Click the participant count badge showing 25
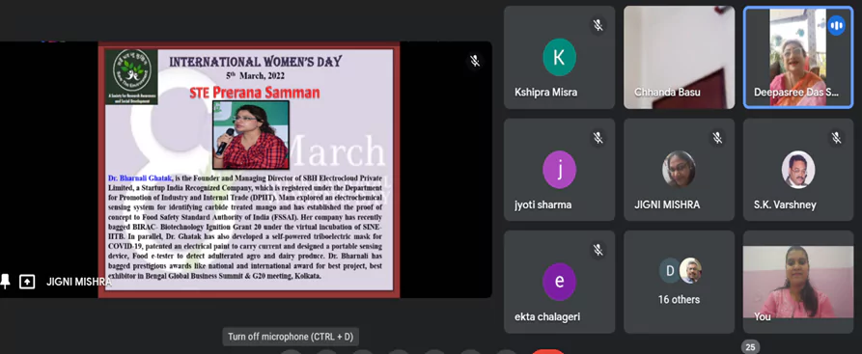The image size is (862, 354). (x=750, y=347)
